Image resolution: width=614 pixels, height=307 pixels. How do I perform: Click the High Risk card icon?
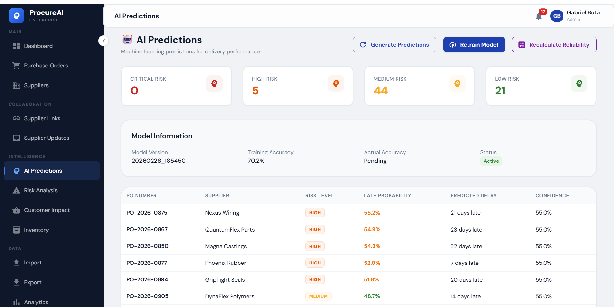(335, 83)
